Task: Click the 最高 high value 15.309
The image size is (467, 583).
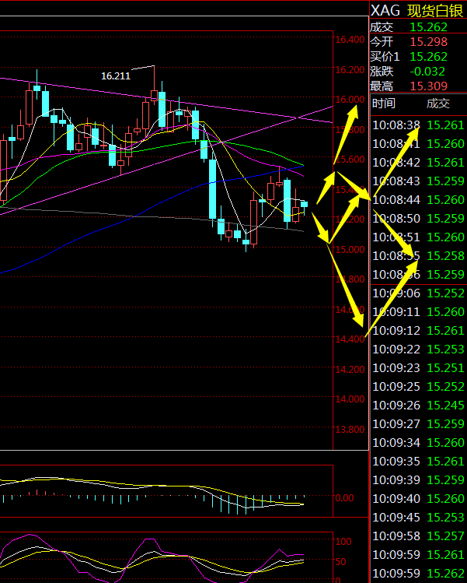Action: (428, 86)
